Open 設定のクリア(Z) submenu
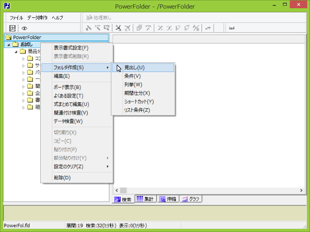This screenshot has width=310, height=232. pos(77,166)
